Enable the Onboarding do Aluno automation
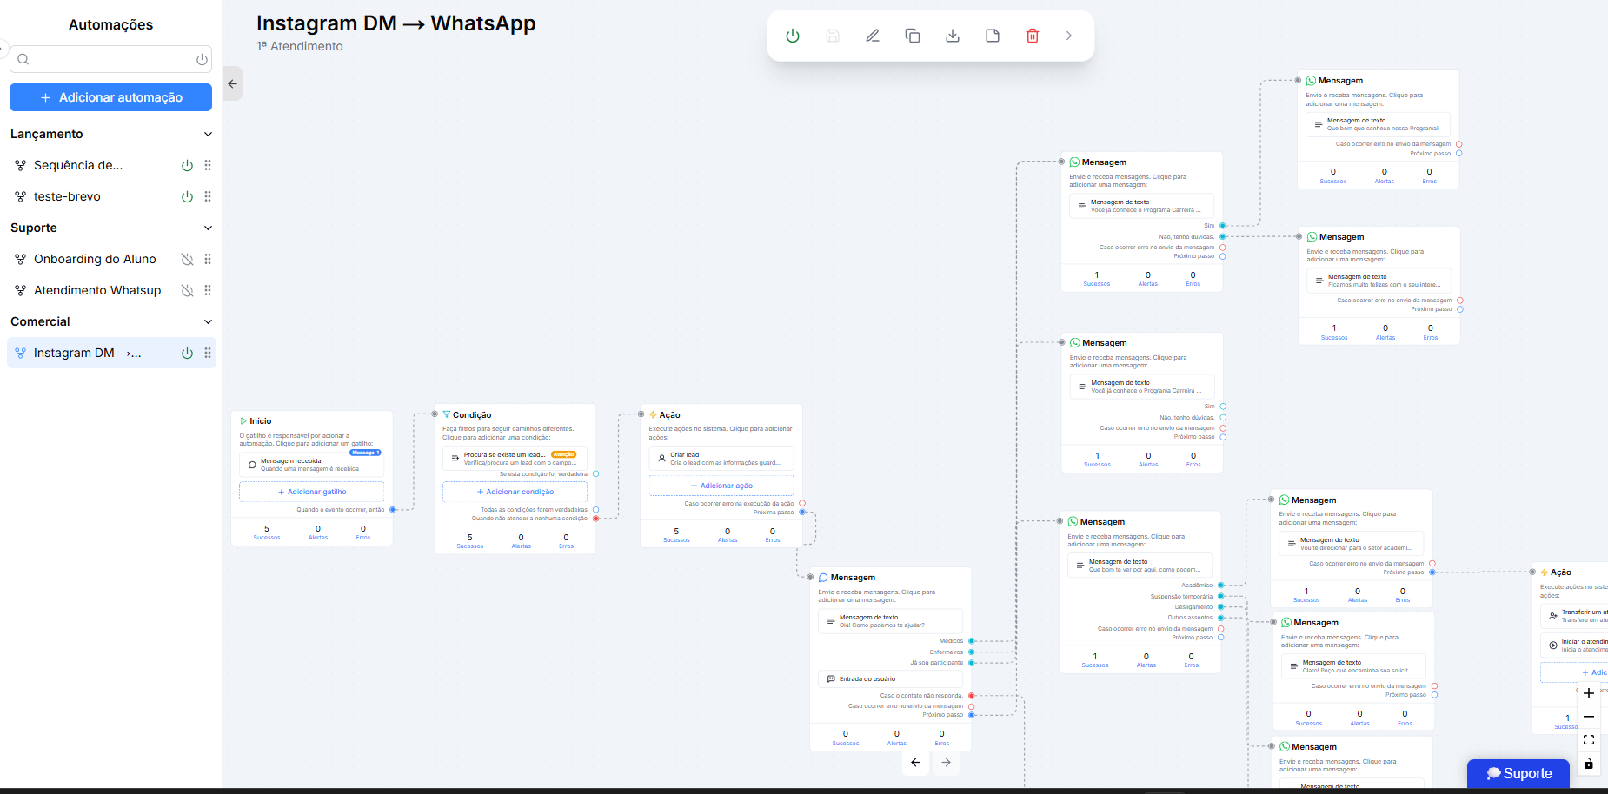Image resolution: width=1608 pixels, height=794 pixels. click(187, 259)
